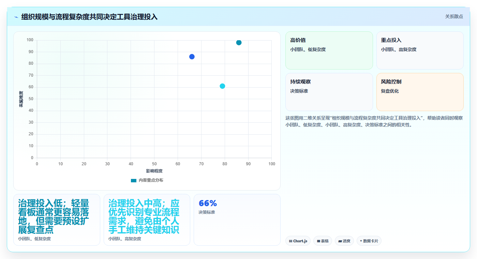This screenshot has height=259, width=477.
Task: Click the Chart.js tag icon
Action: pos(290,241)
